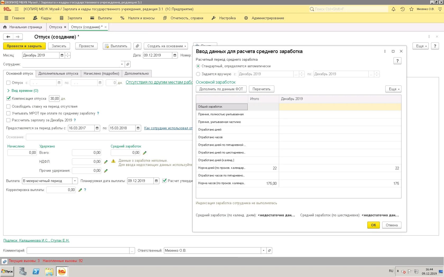Viewport: 444px width, 277px height.
Task: Click the back arrow navigation button
Action: coord(8,37)
